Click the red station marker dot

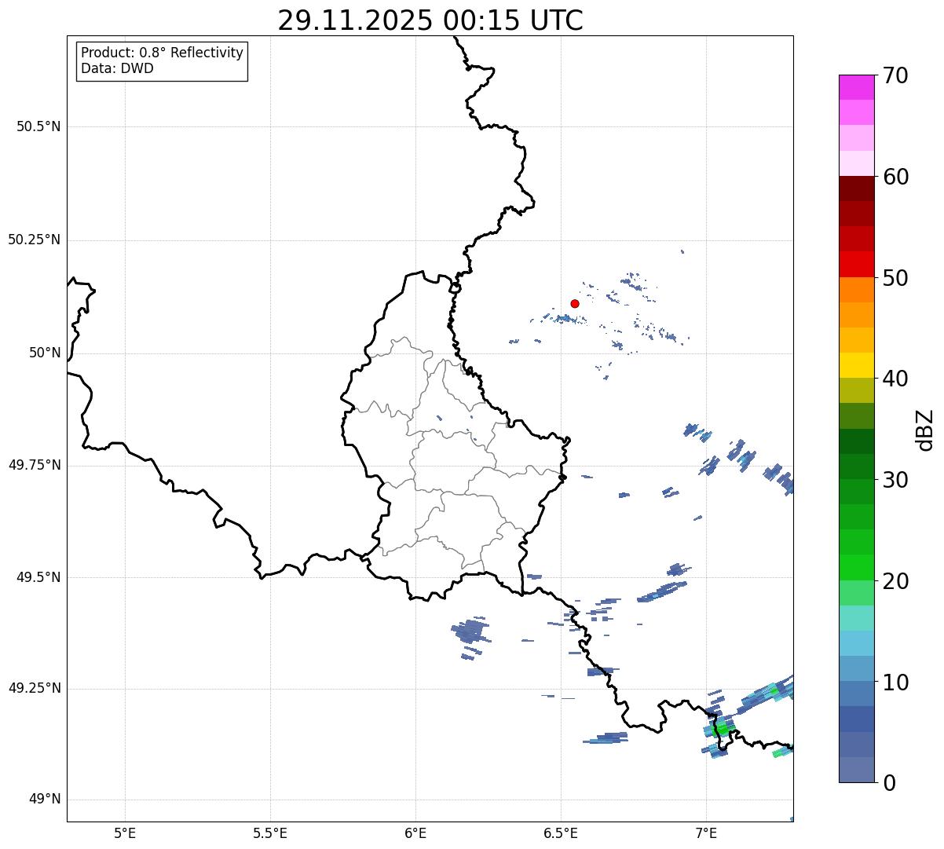click(575, 303)
